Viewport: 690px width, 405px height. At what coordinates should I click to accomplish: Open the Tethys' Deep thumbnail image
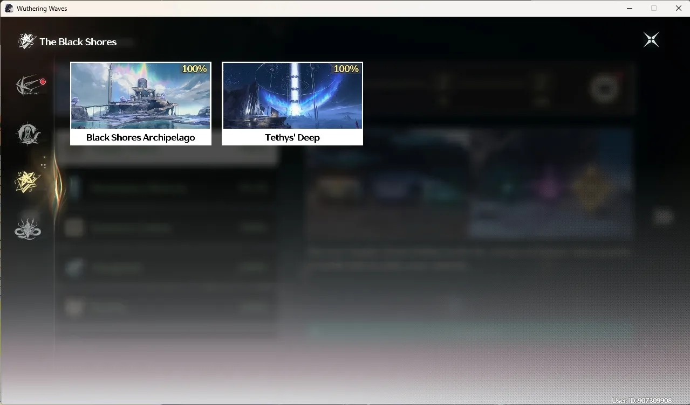[292, 96]
